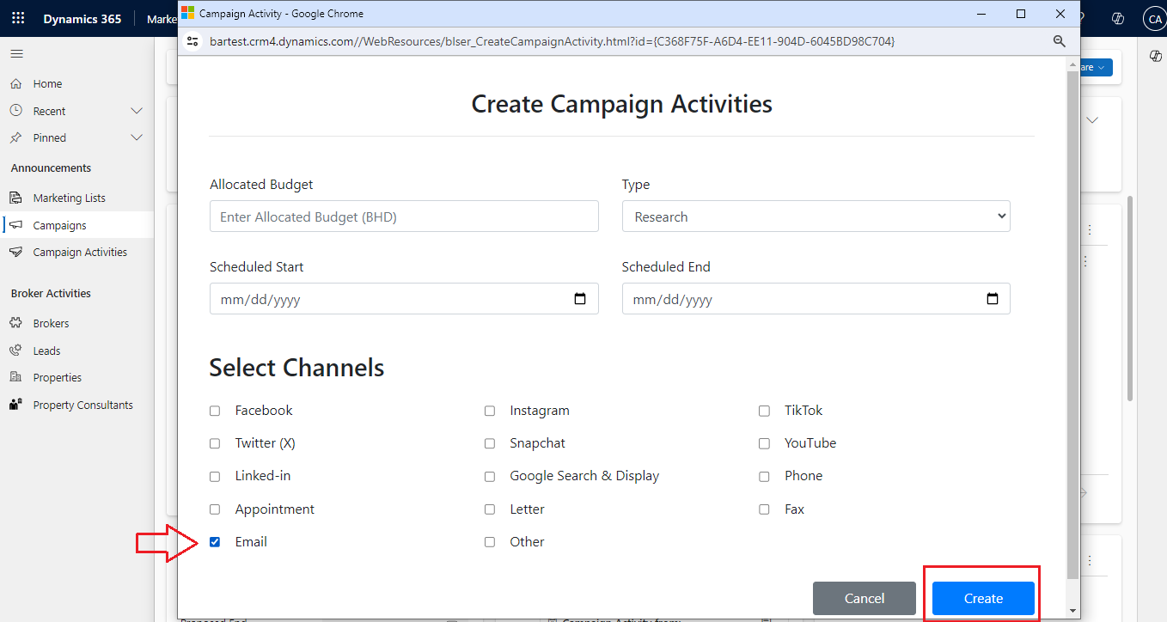This screenshot has width=1167, height=622.
Task: Click the Create button
Action: coord(982,598)
